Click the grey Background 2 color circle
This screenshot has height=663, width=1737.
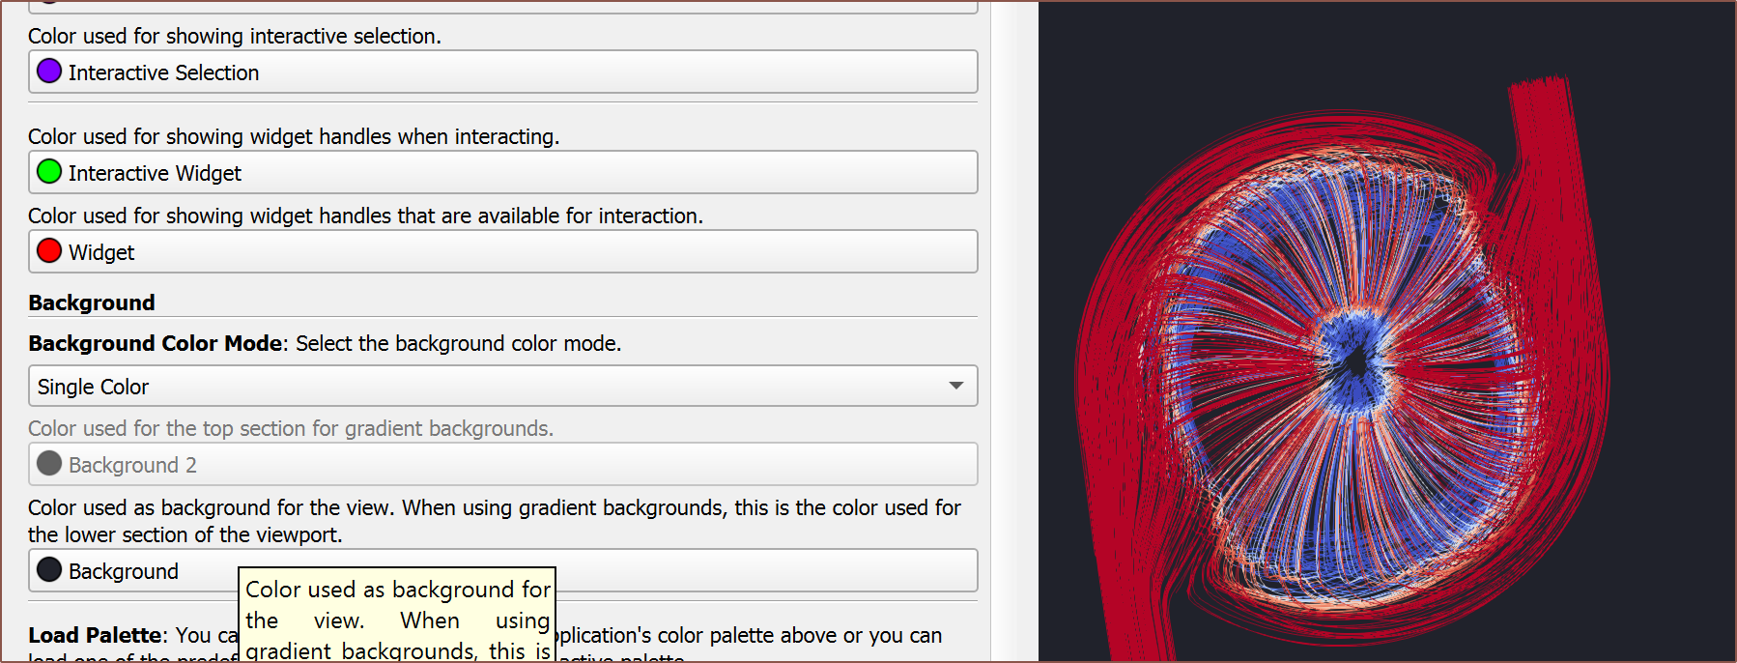(x=49, y=464)
